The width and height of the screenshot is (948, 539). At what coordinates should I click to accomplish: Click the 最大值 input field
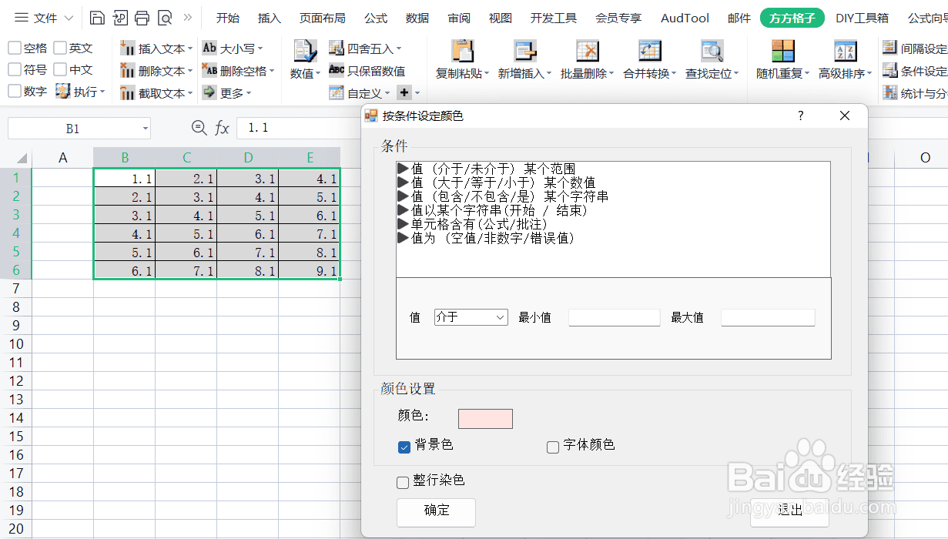(x=768, y=317)
